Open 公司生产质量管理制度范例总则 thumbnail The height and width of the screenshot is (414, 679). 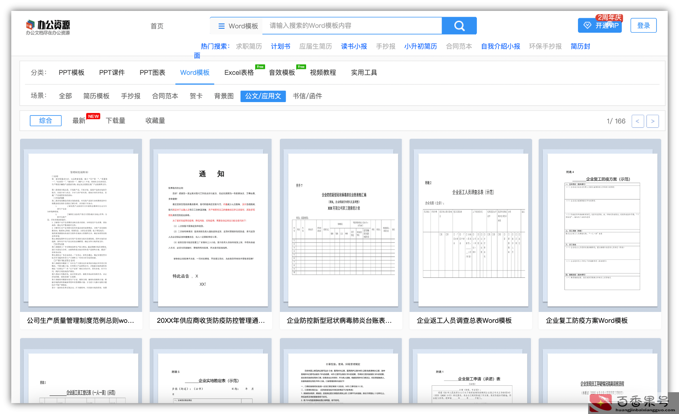click(x=81, y=225)
